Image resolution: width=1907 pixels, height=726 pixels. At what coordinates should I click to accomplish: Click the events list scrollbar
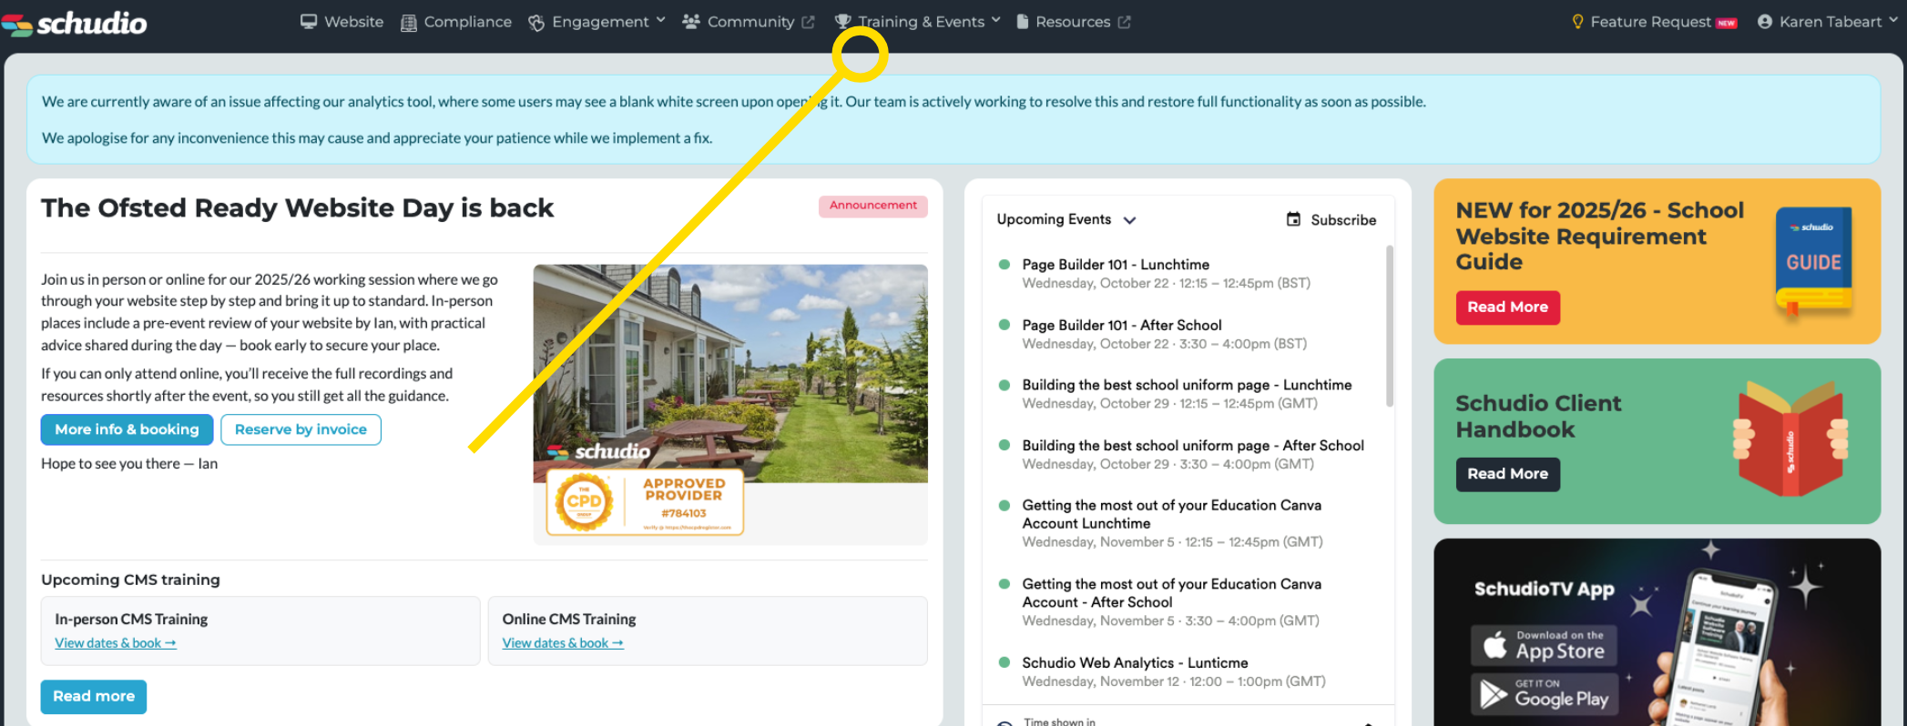(1390, 326)
